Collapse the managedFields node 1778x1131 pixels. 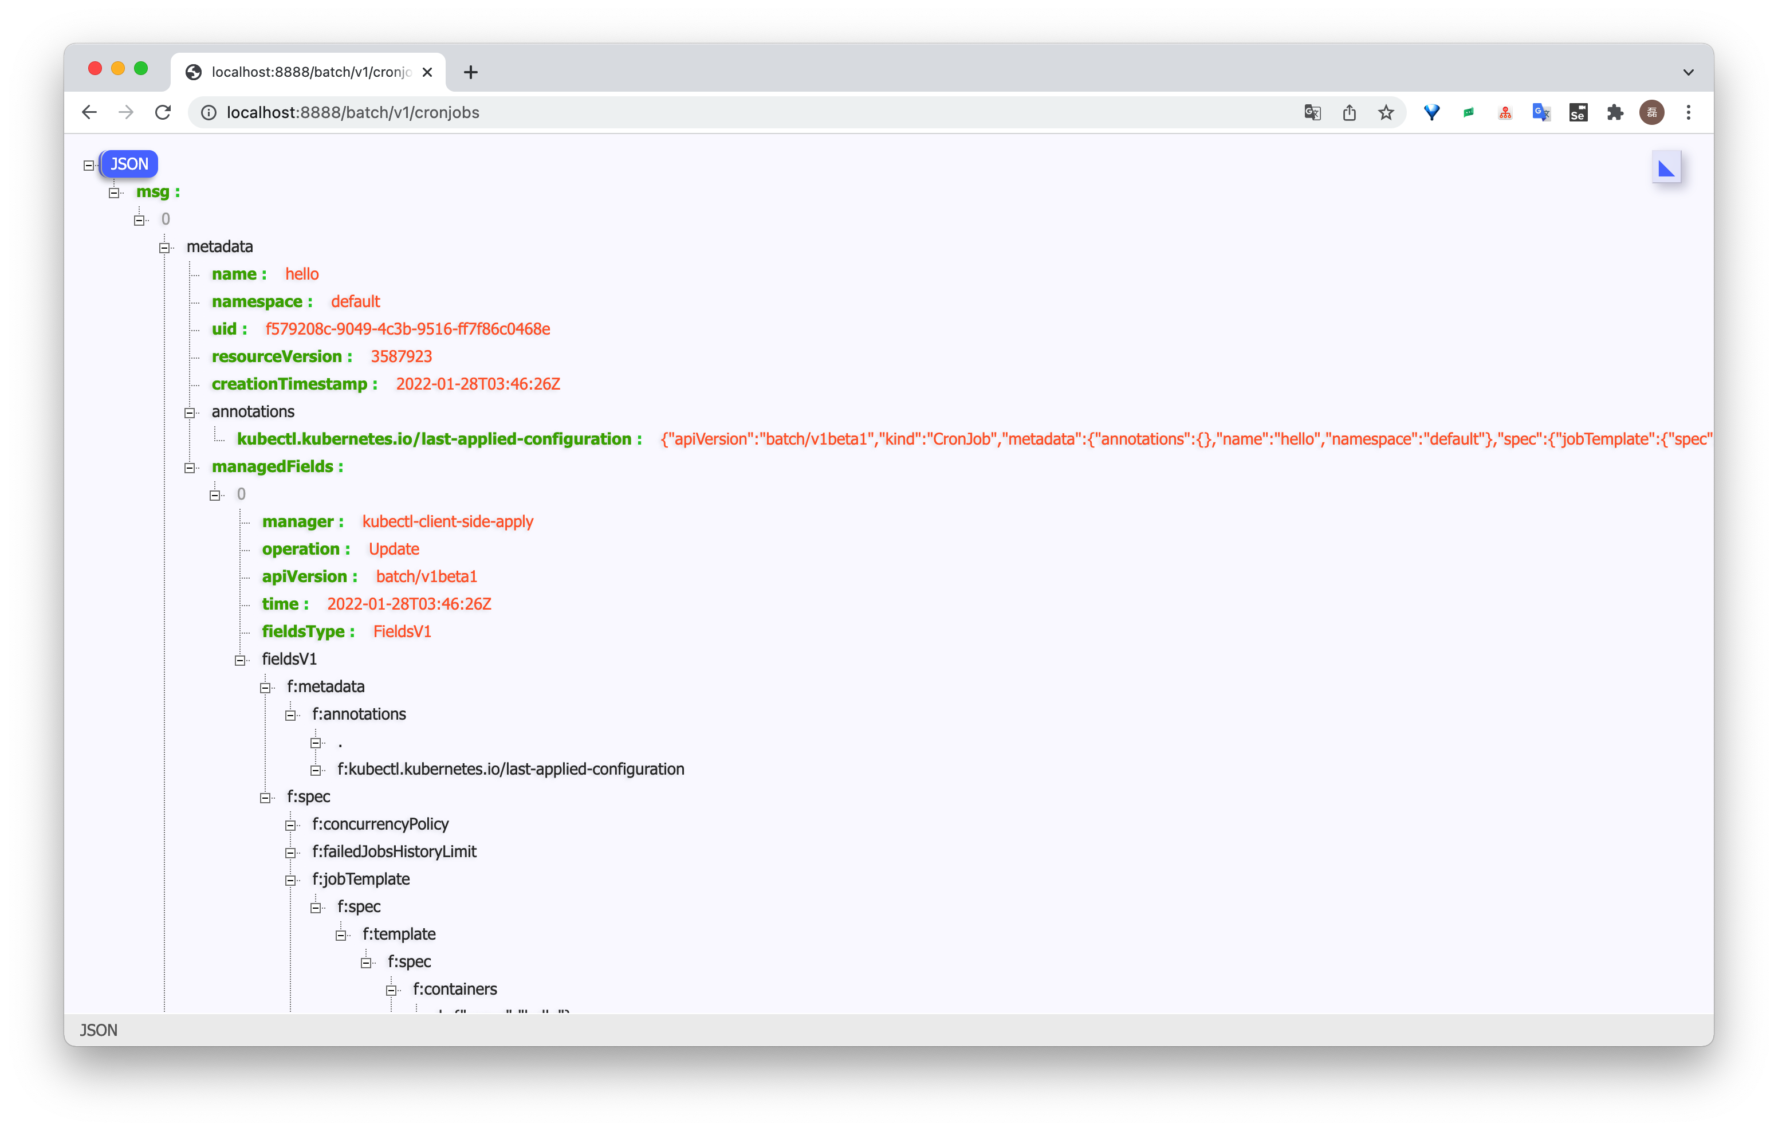[x=190, y=468]
